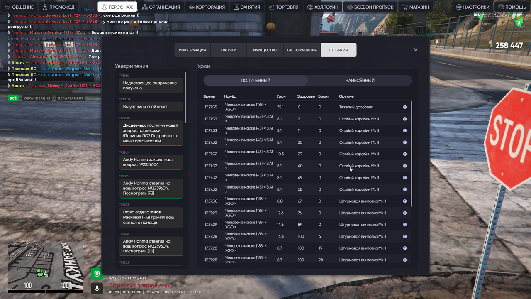The width and height of the screenshot is (531, 299).
Task: Open the Торговля menu
Action: (284, 7)
